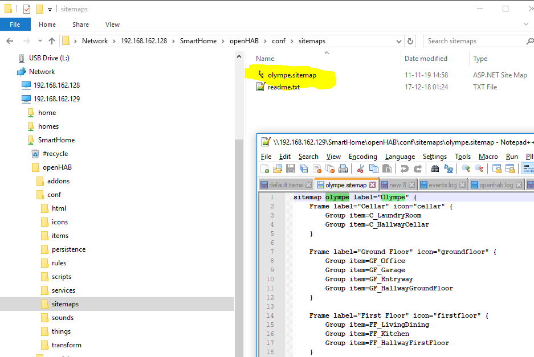Viewport: 534px width, 357px height.
Task: Select USB Drive (L:) in navigation pane
Action: (x=49, y=58)
